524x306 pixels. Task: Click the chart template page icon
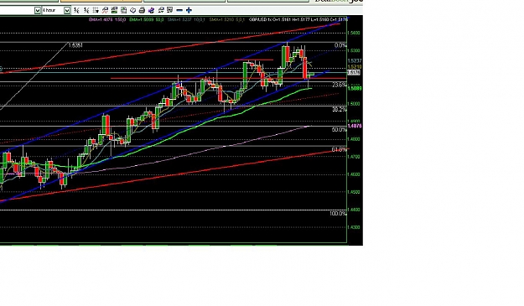(123, 10)
